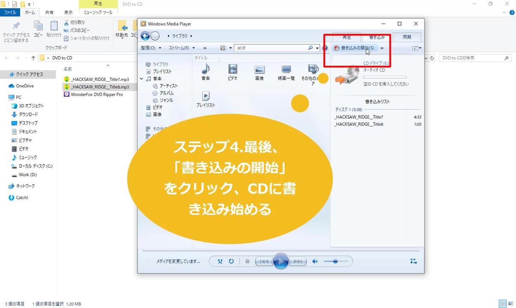Open the 画像 pictures library icon
The image size is (516, 308).
(259, 72)
